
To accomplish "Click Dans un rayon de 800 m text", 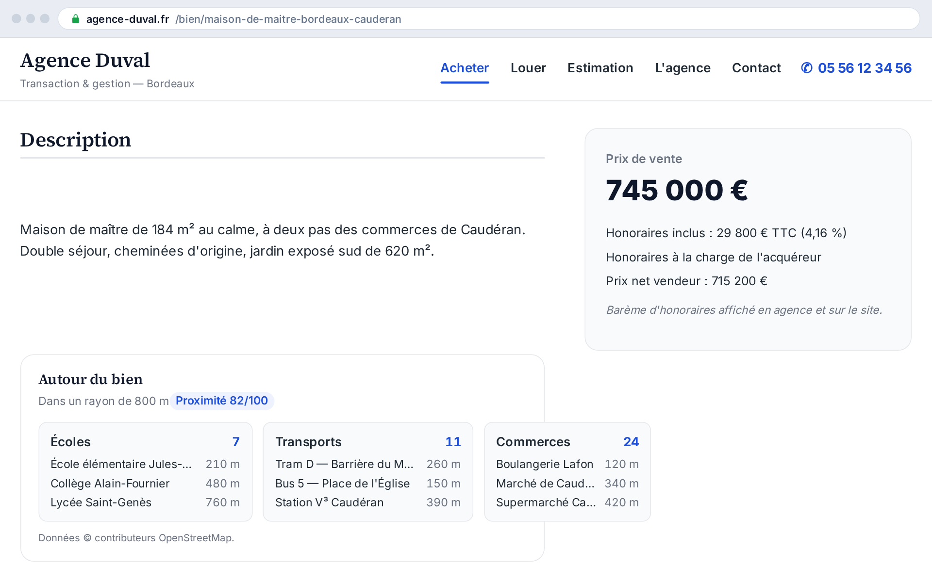I will 103,401.
